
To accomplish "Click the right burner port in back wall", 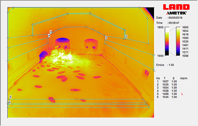I will (91, 44).
